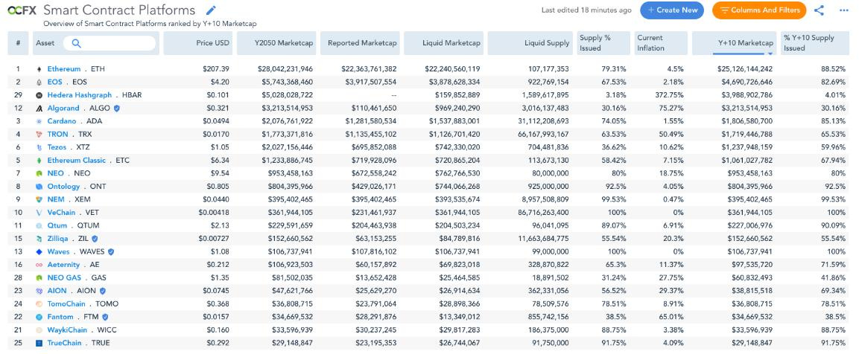Open the three-dot more options menu
The height and width of the screenshot is (354, 859).
(x=843, y=10)
